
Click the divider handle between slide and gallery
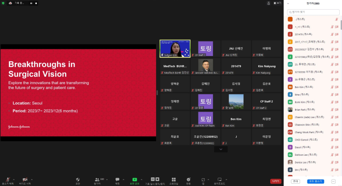157,93
